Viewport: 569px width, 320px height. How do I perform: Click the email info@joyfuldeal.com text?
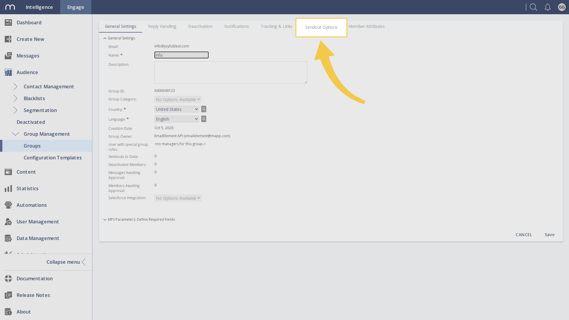point(172,46)
